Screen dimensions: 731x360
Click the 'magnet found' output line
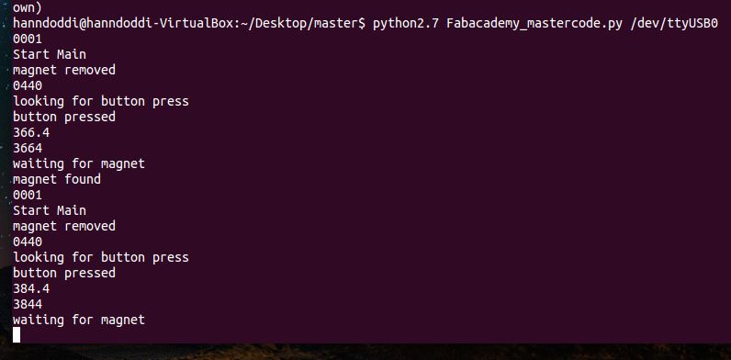click(56, 179)
